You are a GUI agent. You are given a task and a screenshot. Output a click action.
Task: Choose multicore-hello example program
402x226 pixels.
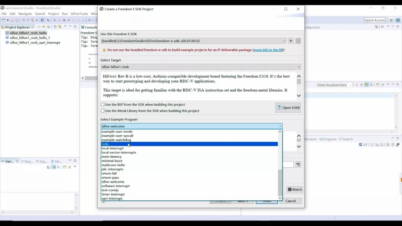(x=189, y=165)
